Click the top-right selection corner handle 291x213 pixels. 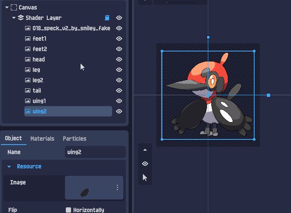[x=254, y=51]
